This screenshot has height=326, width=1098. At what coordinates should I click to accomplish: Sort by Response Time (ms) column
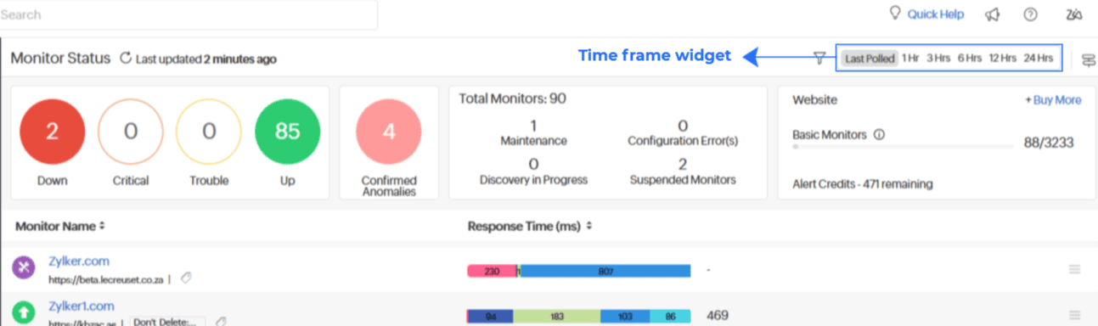coord(530,227)
